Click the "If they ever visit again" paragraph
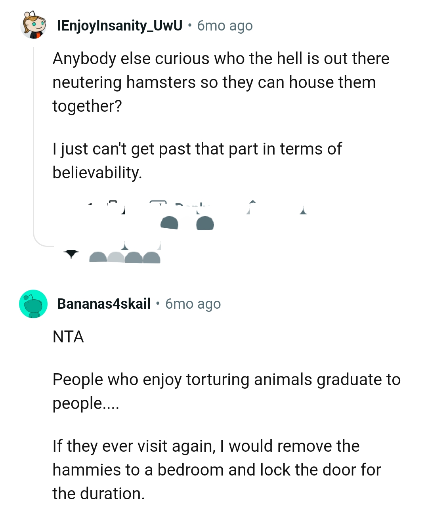This screenshot has width=428, height=510. click(x=216, y=470)
